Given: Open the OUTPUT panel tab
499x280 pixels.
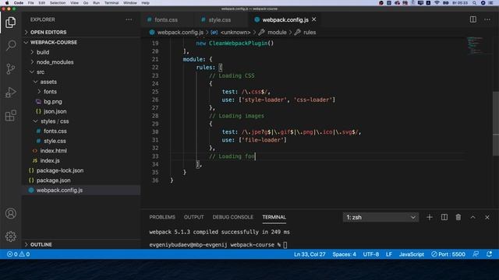Looking at the screenshot, I should (x=193, y=217).
